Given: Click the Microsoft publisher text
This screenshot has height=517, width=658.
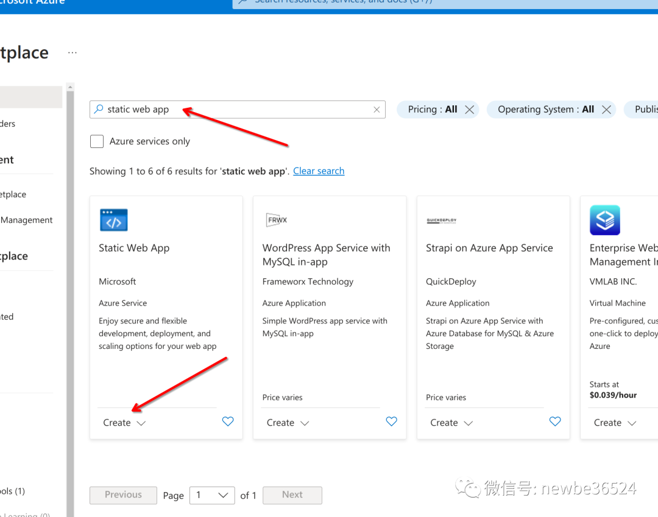Looking at the screenshot, I should pos(118,281).
